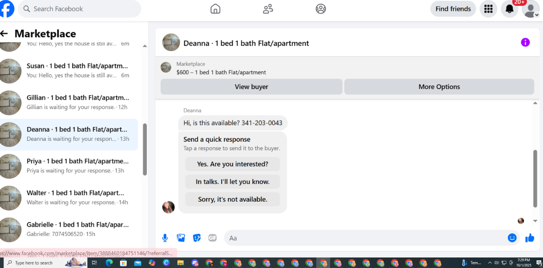Open the GIF picker
Viewport: 543px width, 268px height.
click(212, 238)
